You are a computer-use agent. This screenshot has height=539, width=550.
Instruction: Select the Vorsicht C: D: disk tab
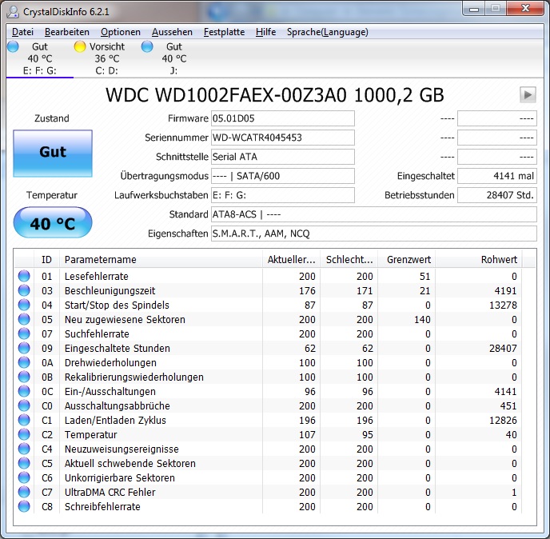coord(106,58)
